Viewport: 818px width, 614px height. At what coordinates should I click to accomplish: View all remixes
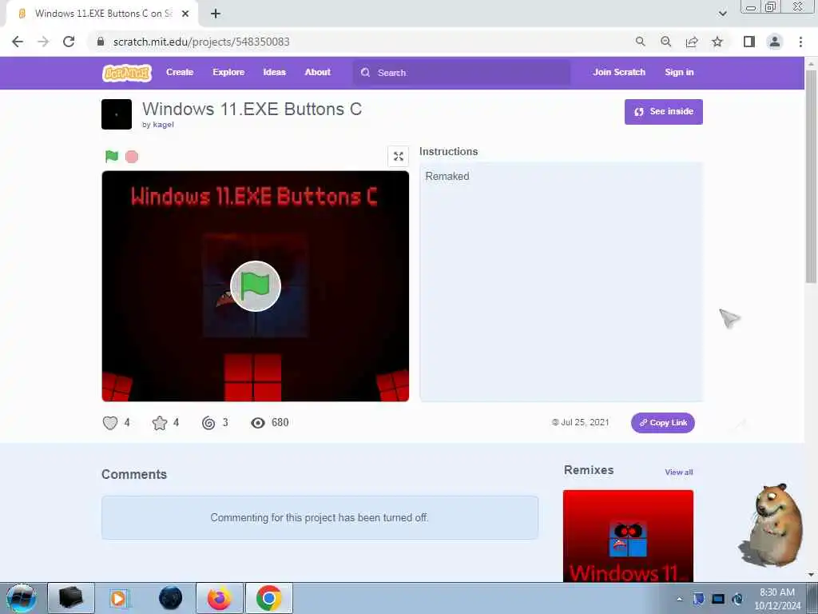pos(679,472)
